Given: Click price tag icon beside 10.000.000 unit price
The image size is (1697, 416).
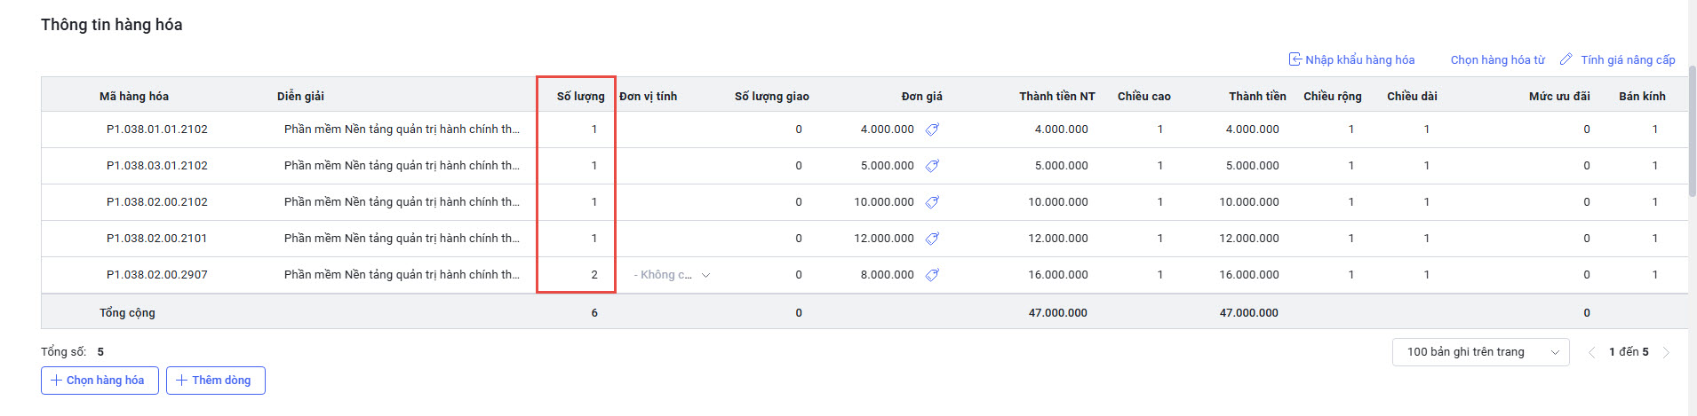Looking at the screenshot, I should [x=932, y=202].
